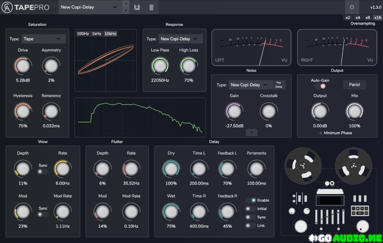Click the frequency response graph display
383x243 pixels.
pyautogui.click(x=140, y=118)
